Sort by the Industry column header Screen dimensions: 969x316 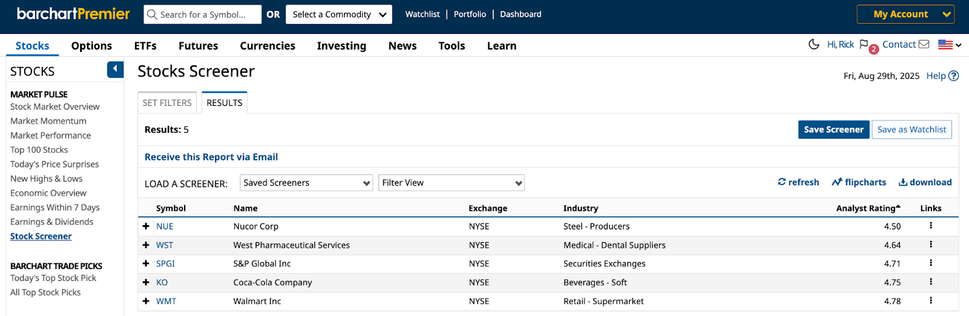tap(581, 208)
